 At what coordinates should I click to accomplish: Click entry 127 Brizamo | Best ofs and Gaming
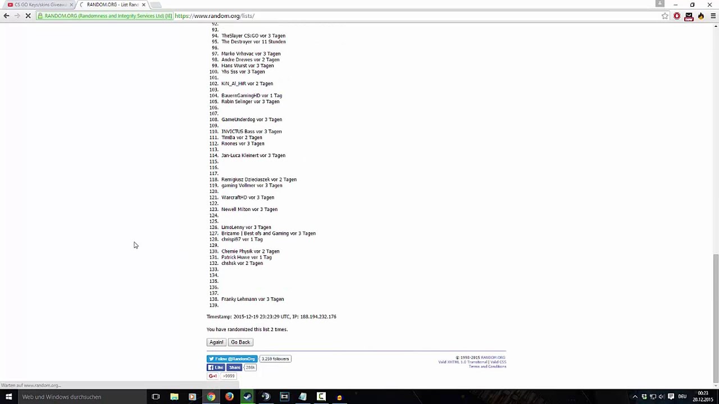click(x=269, y=233)
